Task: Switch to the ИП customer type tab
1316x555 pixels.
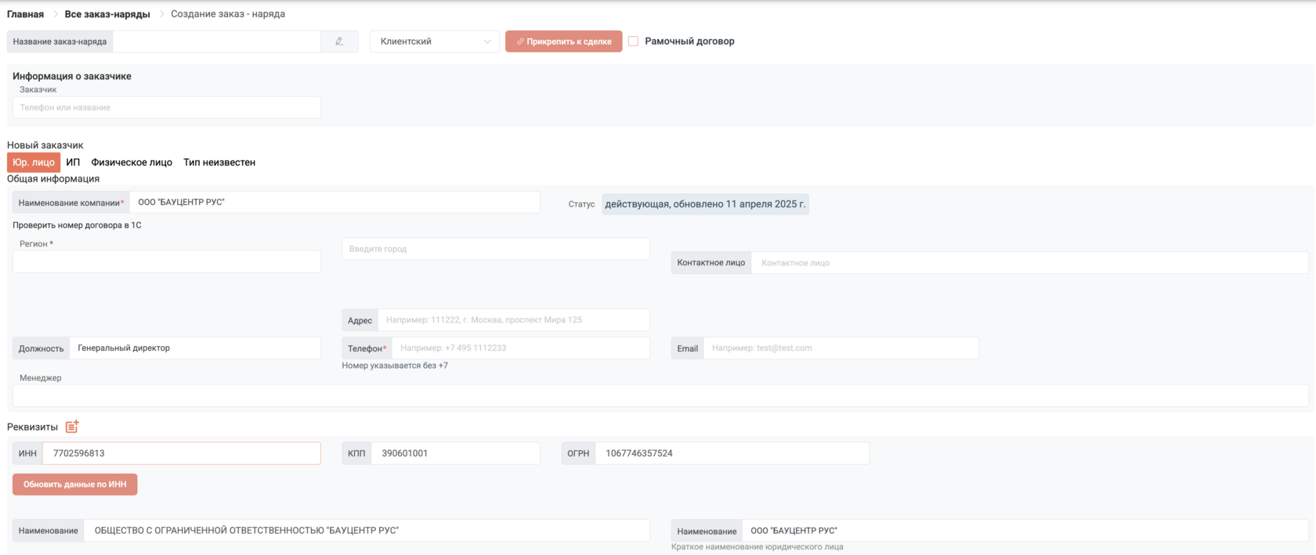Action: pyautogui.click(x=73, y=162)
